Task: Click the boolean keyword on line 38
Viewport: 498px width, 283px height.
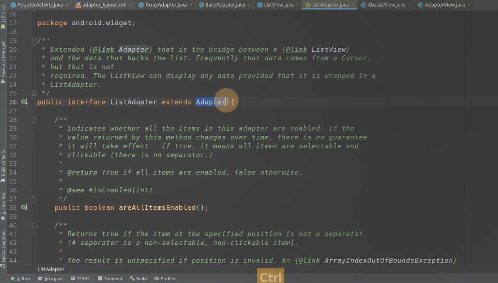Action: (99, 208)
